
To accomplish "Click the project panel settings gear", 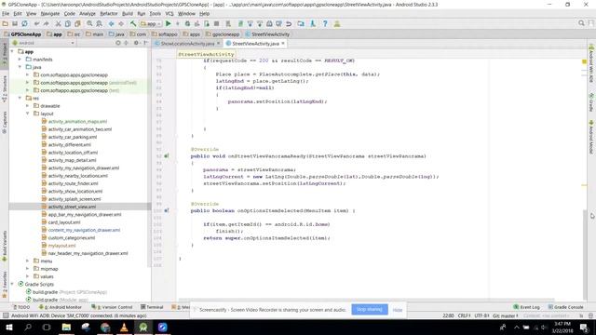I will pos(136,43).
